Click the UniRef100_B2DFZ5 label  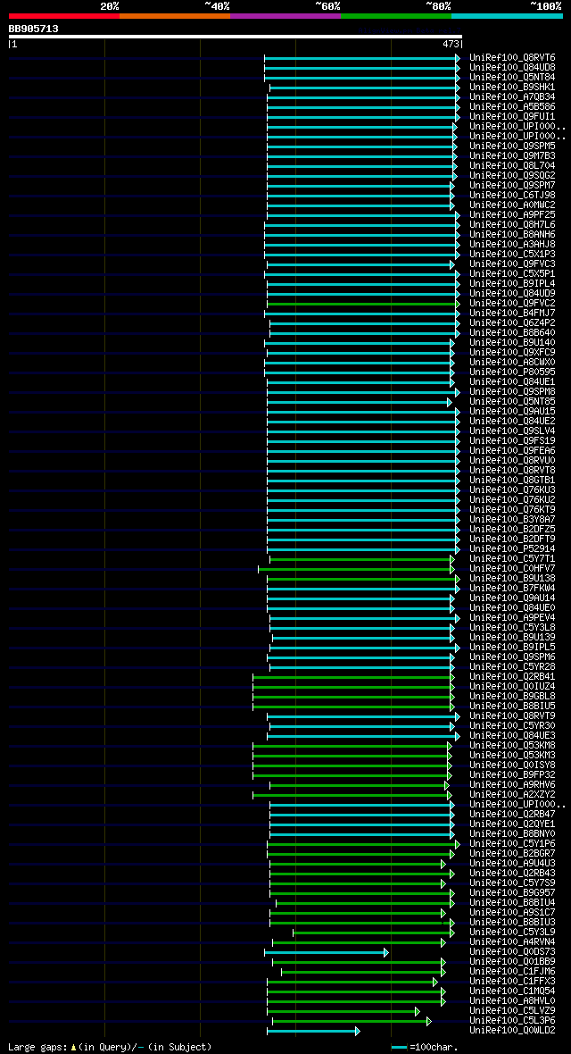[x=512, y=530]
